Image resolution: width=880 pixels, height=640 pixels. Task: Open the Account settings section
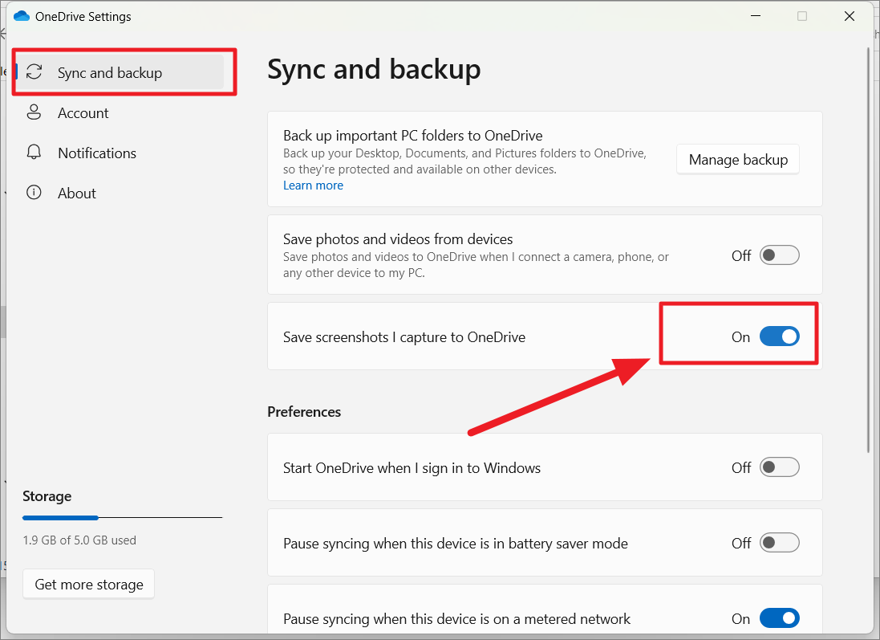83,112
